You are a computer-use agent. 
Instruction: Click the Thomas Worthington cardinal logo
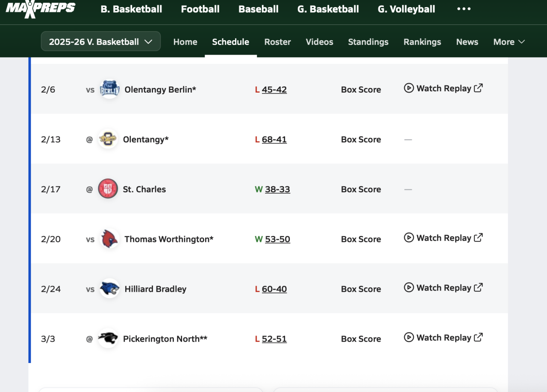pos(109,239)
